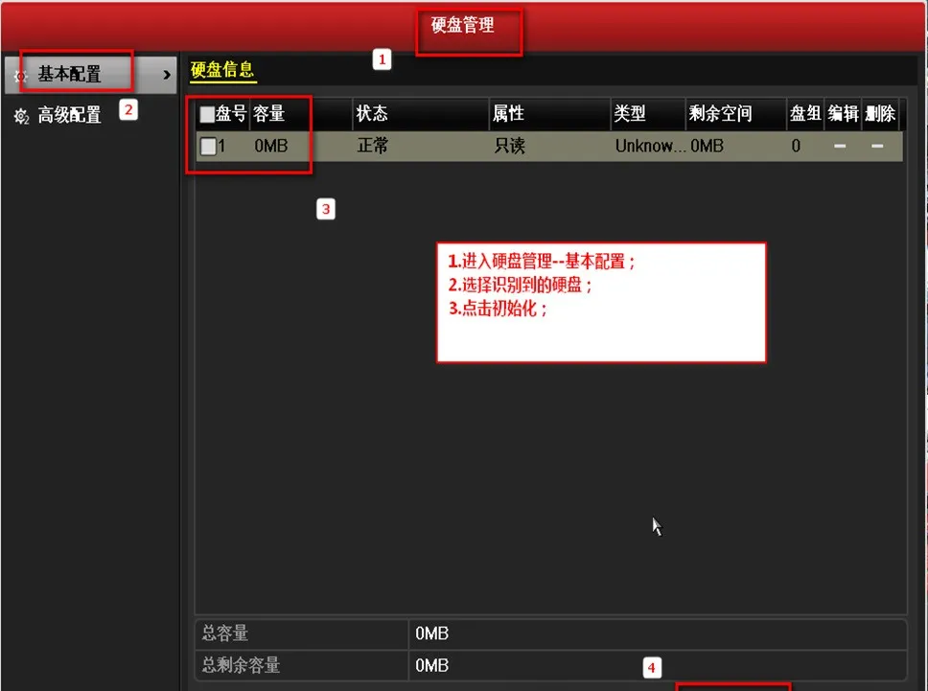Click the 删除 dash icon for disk 1
The image size is (928, 691).
(x=875, y=146)
